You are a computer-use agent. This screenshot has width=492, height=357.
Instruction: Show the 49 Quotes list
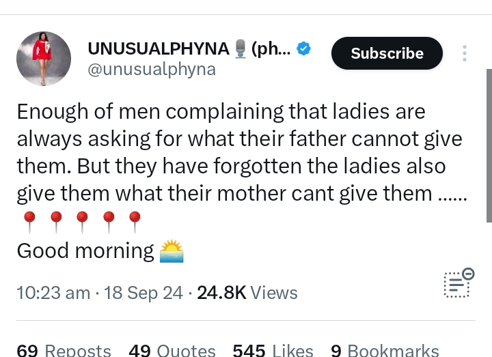click(172, 350)
